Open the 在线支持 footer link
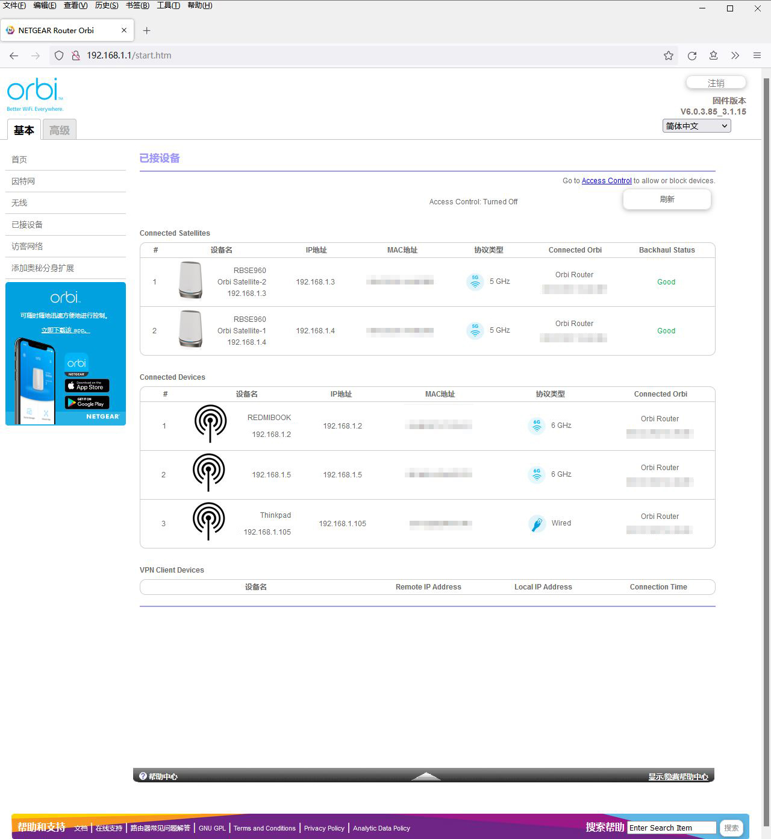This screenshot has height=839, width=771. tap(109, 828)
